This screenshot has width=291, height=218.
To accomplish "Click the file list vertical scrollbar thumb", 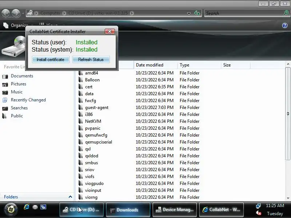I will tap(288, 113).
